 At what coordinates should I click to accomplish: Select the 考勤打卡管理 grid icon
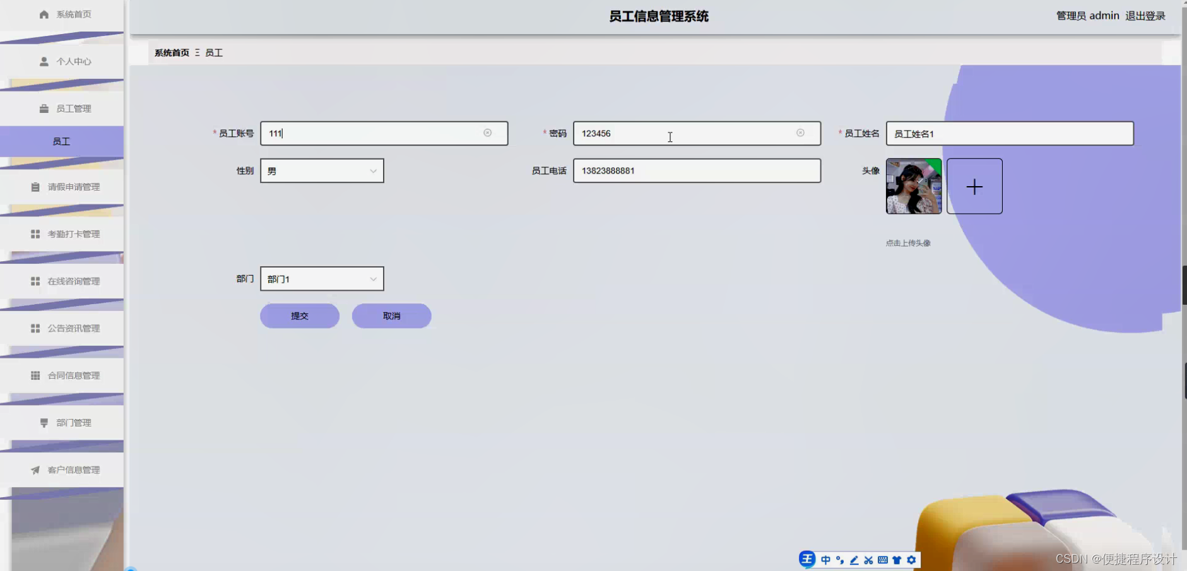coord(36,233)
